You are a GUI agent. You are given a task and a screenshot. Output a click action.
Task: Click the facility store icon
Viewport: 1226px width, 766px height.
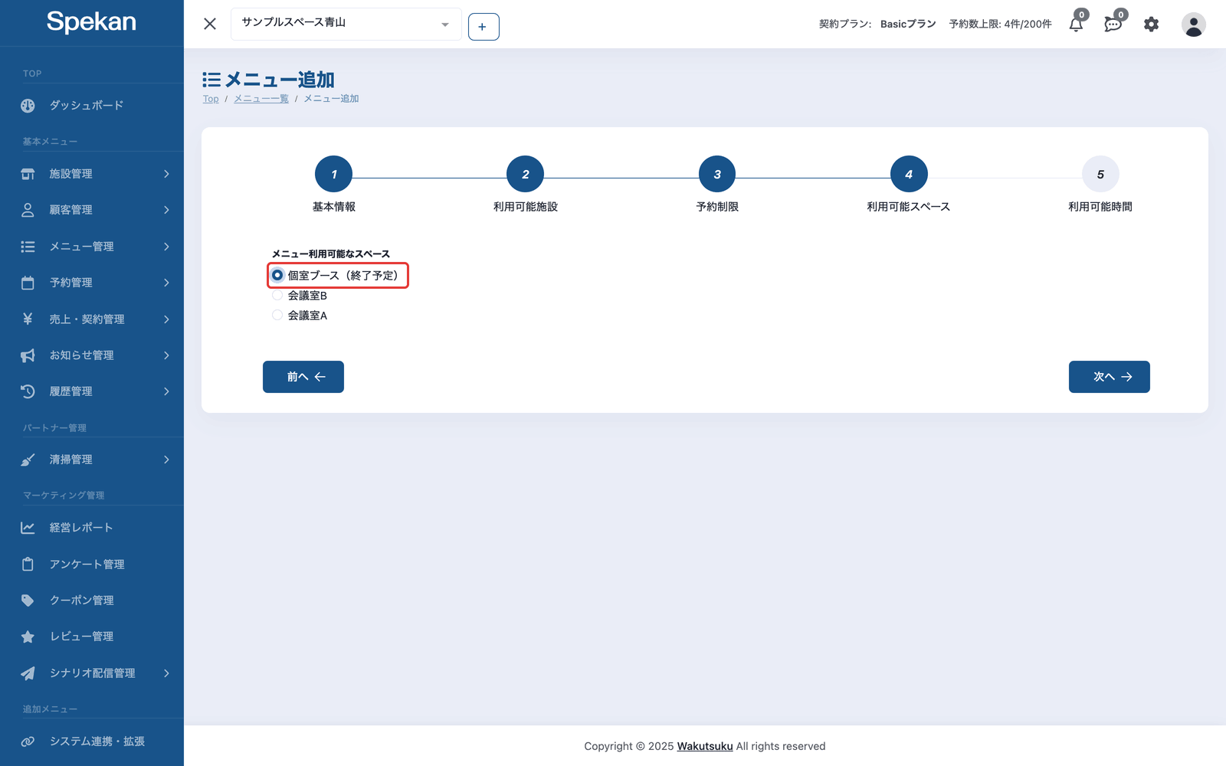(x=28, y=174)
